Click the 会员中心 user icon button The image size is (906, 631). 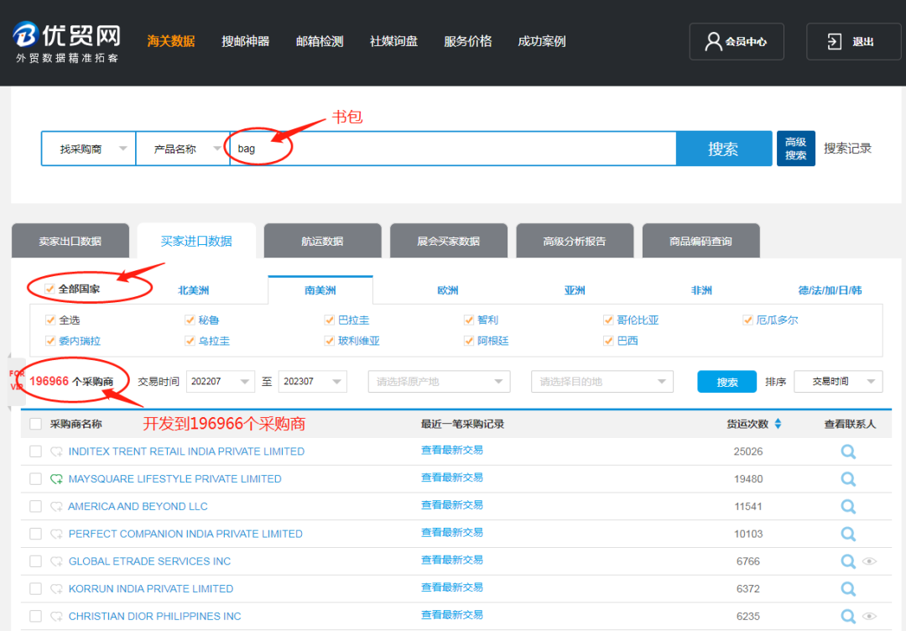pos(736,41)
